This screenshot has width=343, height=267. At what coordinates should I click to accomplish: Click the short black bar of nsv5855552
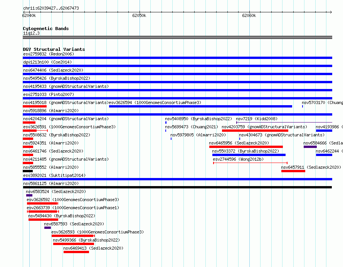pyautogui.click(x=28, y=171)
